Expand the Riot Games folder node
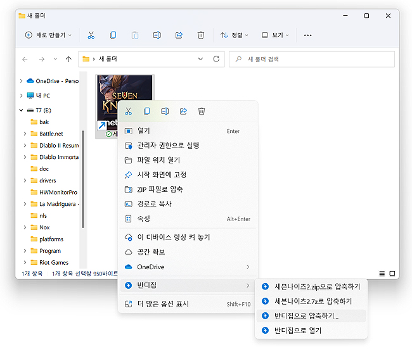This screenshot has width=412, height=349. point(25,263)
